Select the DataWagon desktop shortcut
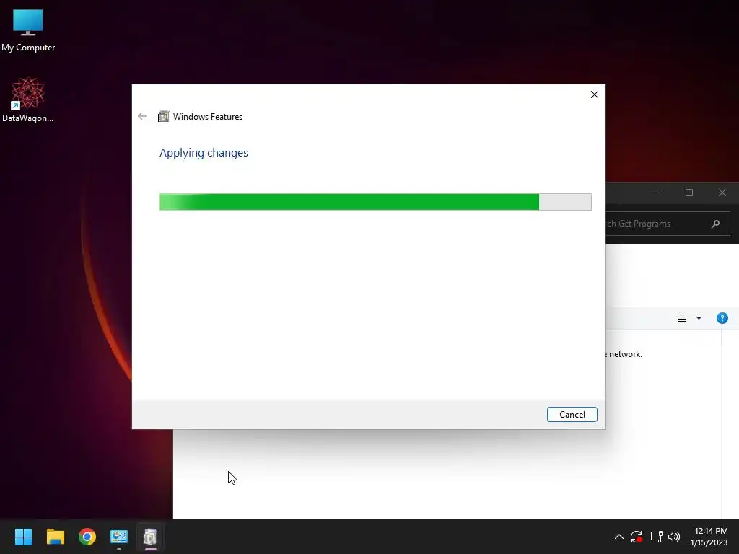 point(28,100)
